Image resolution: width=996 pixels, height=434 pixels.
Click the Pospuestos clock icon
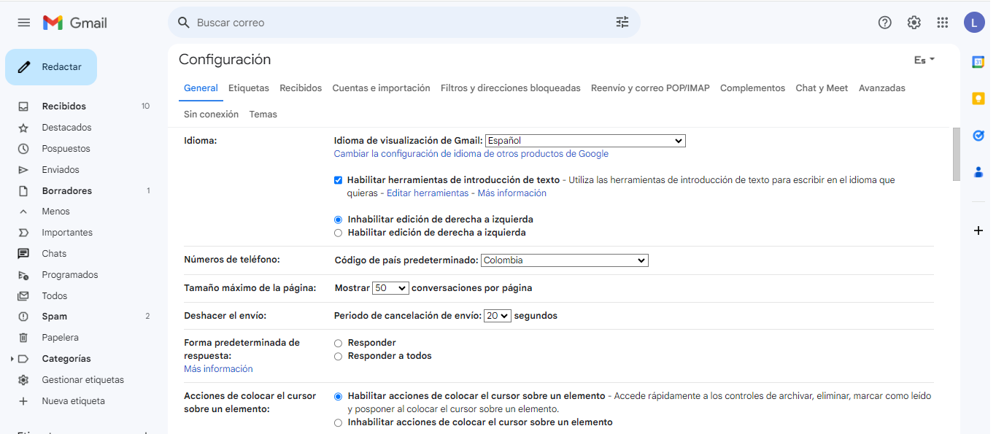coord(23,149)
